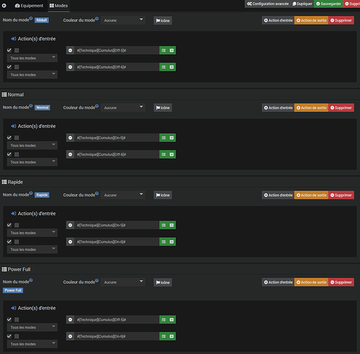Click the Sauvegarder button
The height and width of the screenshot is (354, 360).
point(328,4)
